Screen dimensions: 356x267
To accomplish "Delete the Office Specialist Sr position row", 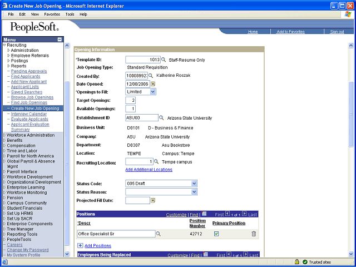I will tap(254, 234).
